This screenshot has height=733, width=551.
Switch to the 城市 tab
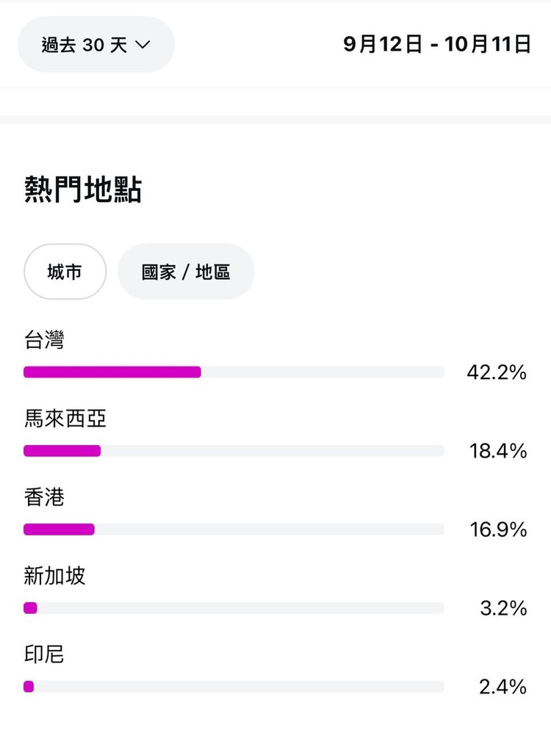click(65, 272)
